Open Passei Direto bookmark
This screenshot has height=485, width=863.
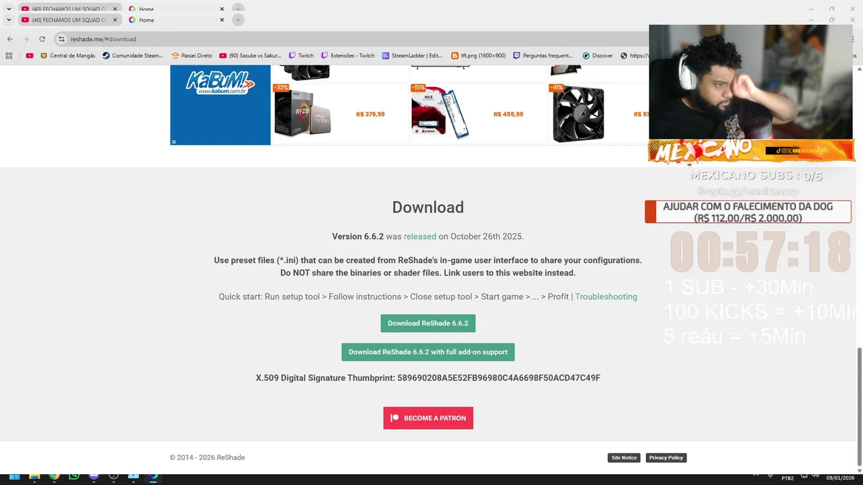click(192, 56)
